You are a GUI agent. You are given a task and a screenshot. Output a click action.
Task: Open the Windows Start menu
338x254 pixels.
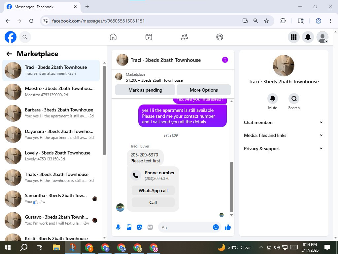(x=8, y=247)
